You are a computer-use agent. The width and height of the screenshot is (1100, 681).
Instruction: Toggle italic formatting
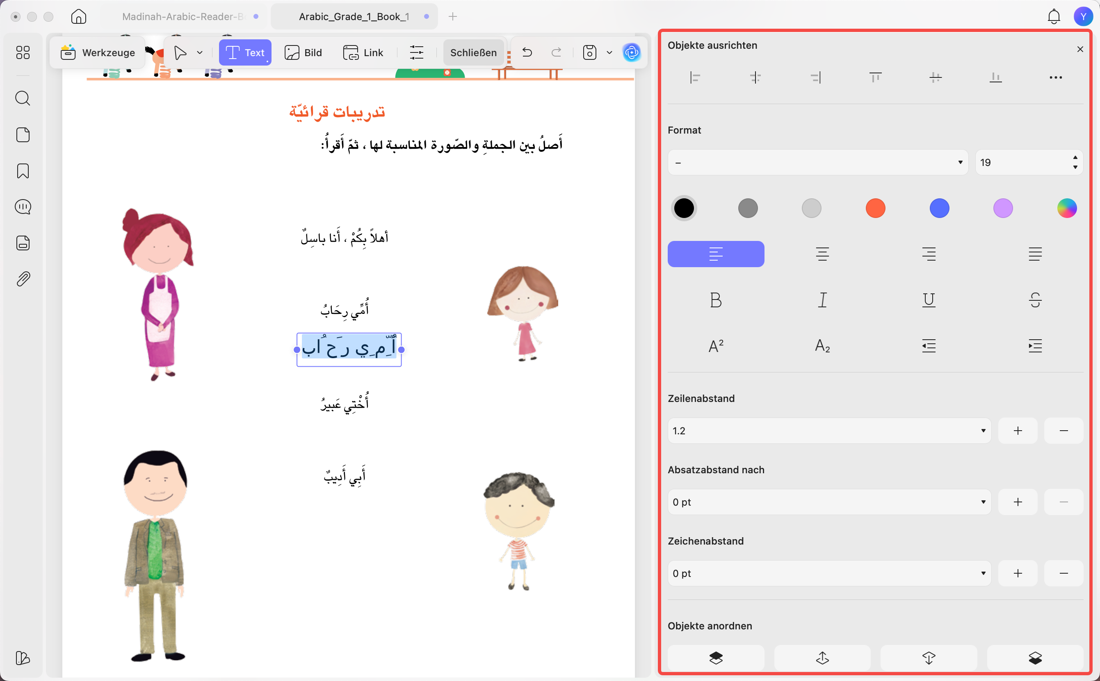(x=822, y=300)
